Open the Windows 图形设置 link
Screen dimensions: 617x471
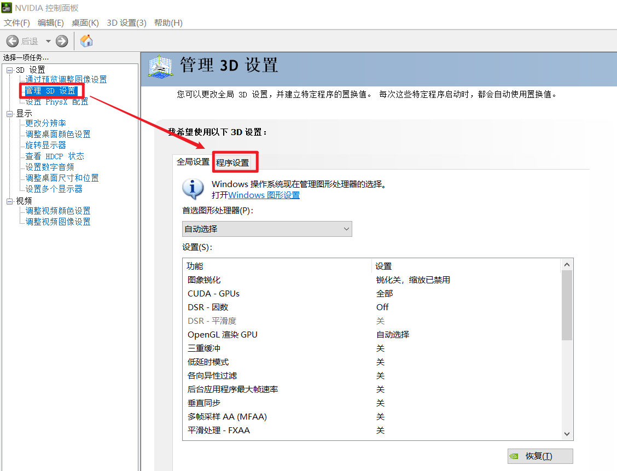pos(264,195)
